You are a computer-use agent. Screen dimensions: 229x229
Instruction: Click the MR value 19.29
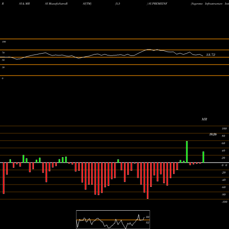point(213,135)
